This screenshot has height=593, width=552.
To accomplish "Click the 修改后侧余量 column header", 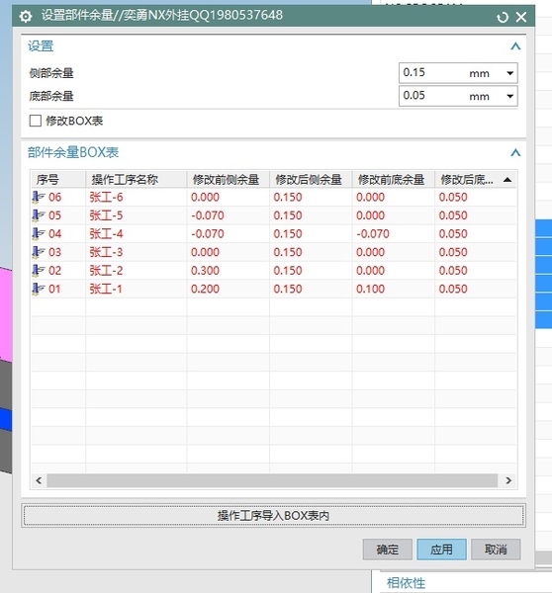I will 311,180.
